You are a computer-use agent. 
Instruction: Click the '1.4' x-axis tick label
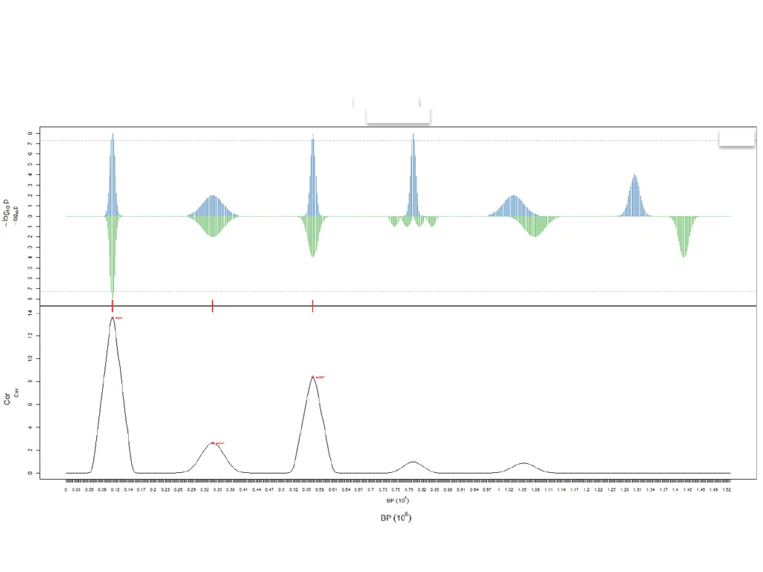click(675, 490)
